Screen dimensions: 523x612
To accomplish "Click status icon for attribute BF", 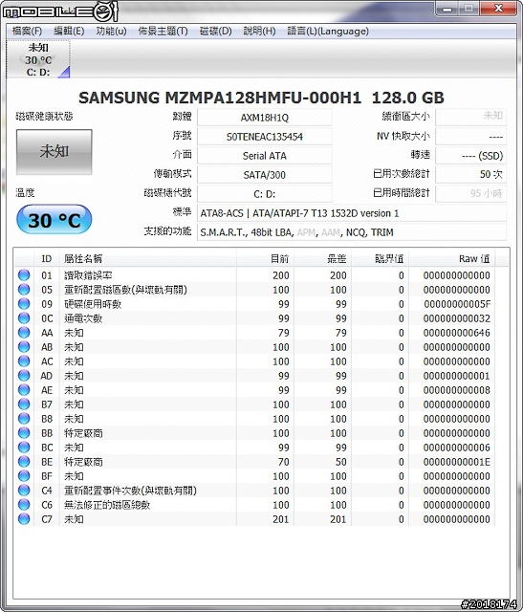I will 24,476.
